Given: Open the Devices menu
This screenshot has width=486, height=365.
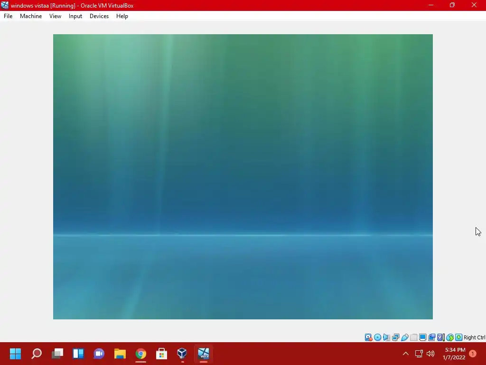Looking at the screenshot, I should point(99,16).
